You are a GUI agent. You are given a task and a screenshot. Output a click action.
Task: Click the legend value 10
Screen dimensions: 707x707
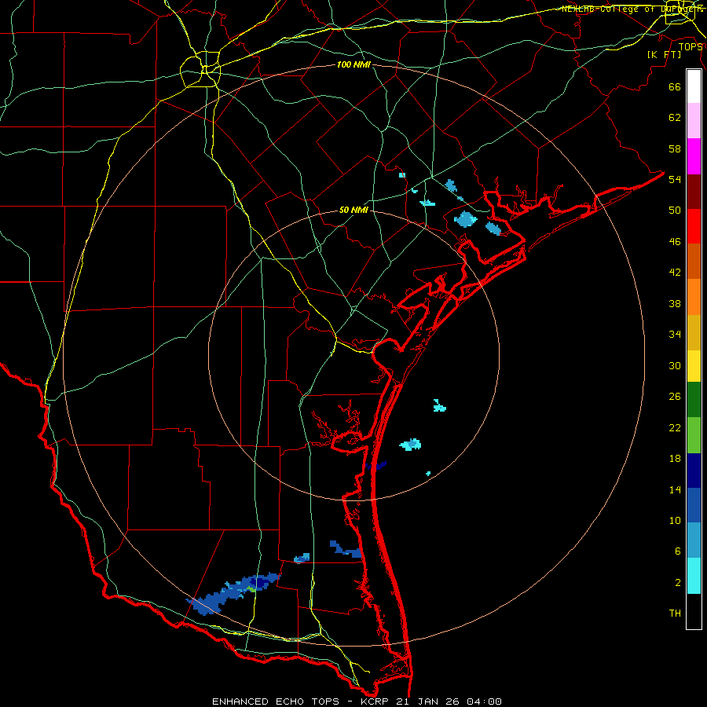coord(675,520)
